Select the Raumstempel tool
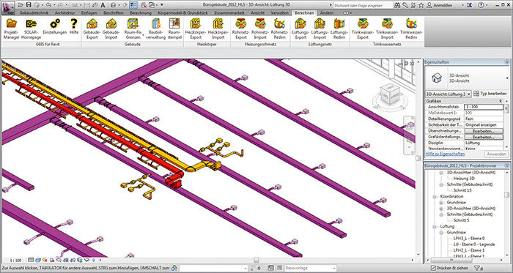Screen dimensions: 513x273 tap(174, 29)
